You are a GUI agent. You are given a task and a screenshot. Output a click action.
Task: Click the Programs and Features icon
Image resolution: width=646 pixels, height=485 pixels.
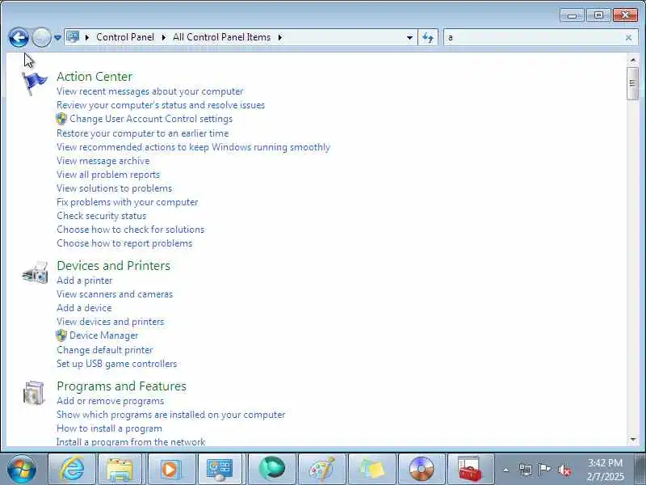(34, 393)
